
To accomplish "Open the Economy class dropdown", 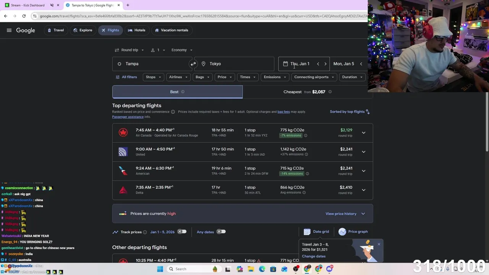I will click(182, 50).
